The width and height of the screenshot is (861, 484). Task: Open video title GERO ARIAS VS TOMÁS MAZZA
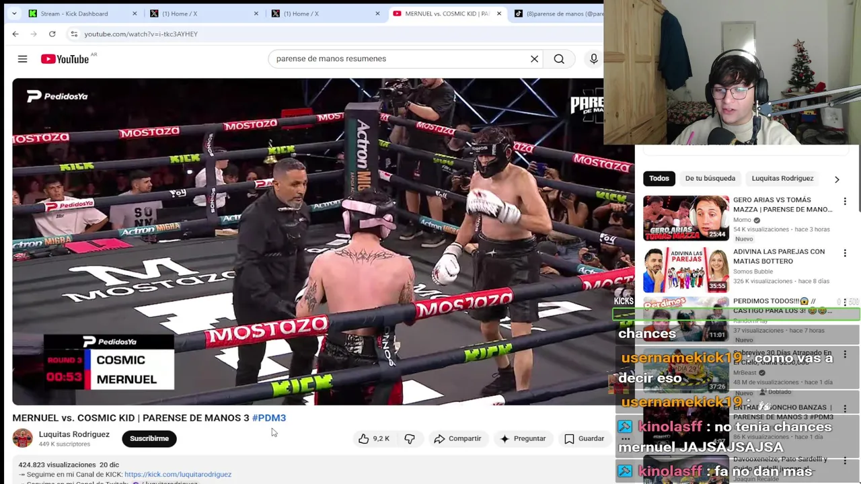point(782,204)
